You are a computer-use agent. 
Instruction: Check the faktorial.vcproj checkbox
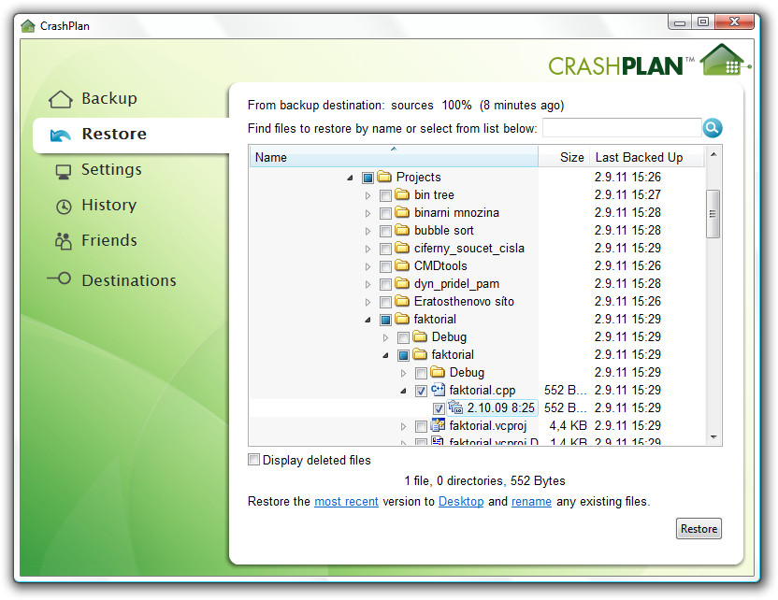[x=421, y=426]
